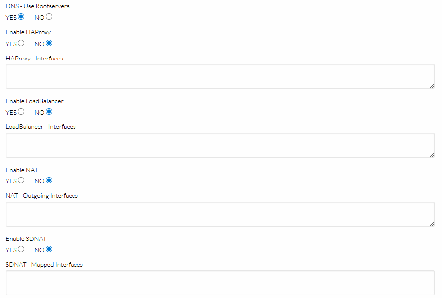Screen dimensions: 442x298
Task: Pick NO for Enable LoadBalancer
Action: pos(49,112)
